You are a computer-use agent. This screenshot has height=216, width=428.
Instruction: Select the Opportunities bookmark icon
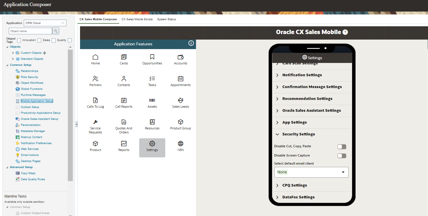(x=152, y=57)
